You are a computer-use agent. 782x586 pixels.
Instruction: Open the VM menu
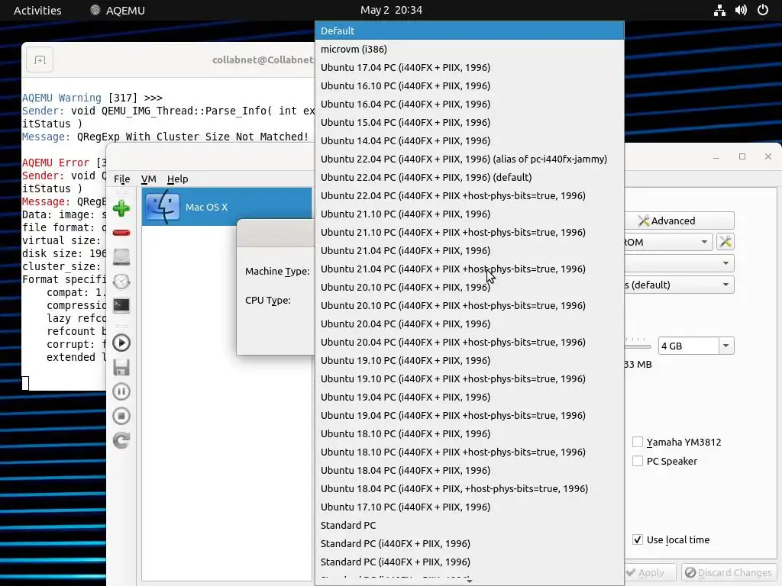pyautogui.click(x=149, y=179)
